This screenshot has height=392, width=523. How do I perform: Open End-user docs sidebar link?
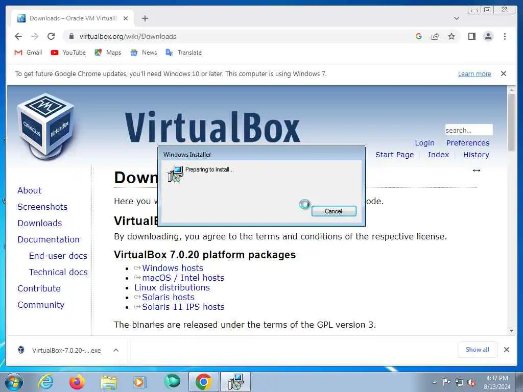tap(58, 256)
